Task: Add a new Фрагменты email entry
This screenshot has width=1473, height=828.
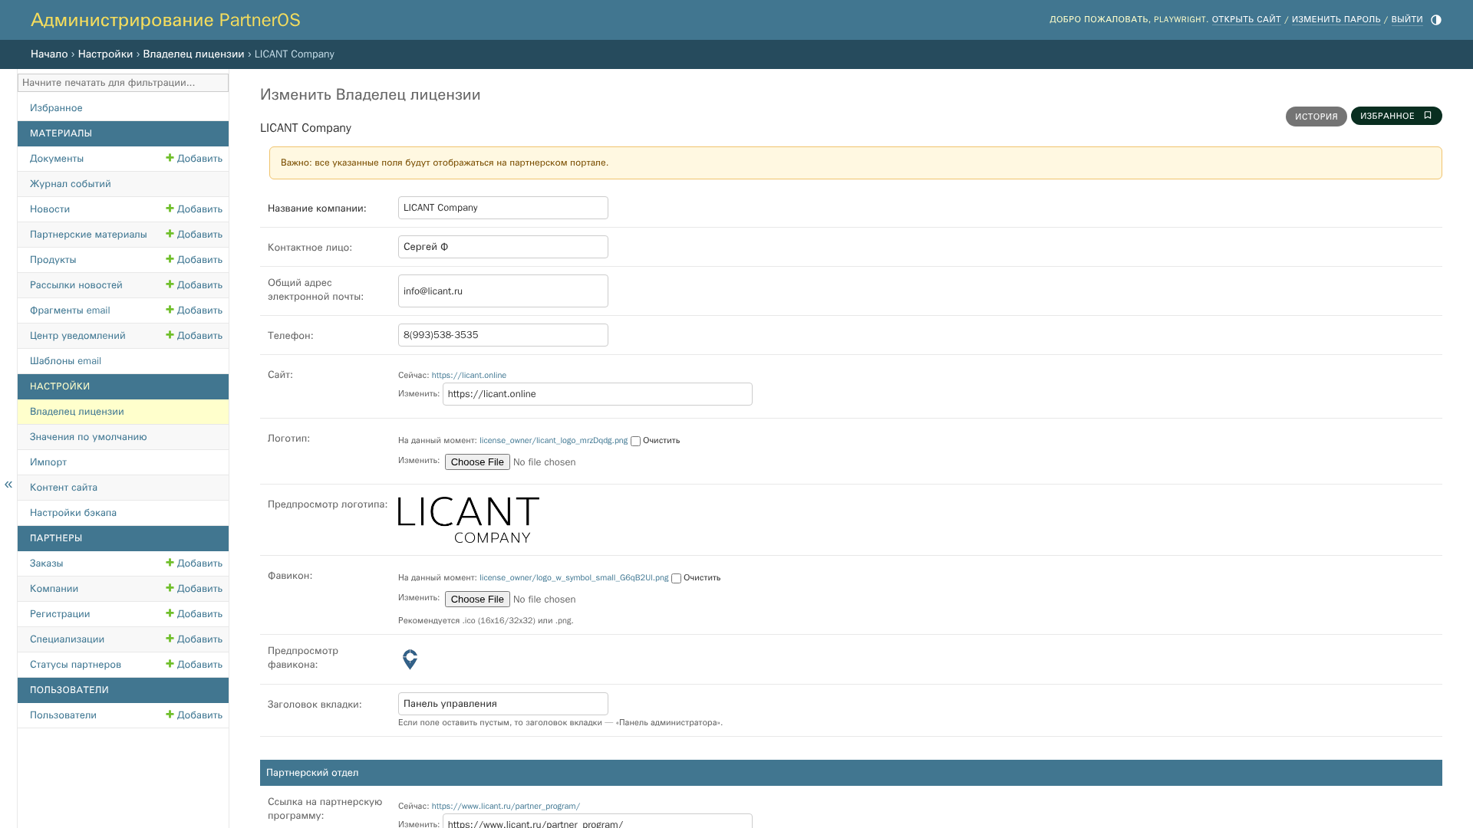Action: tap(194, 310)
